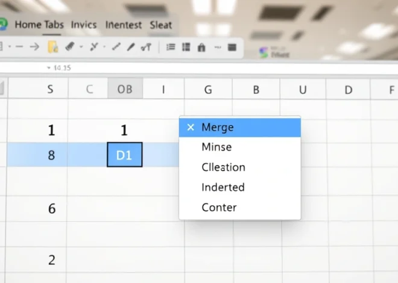Click the grid list layout icon
This screenshot has width=398, height=283.
click(x=186, y=47)
